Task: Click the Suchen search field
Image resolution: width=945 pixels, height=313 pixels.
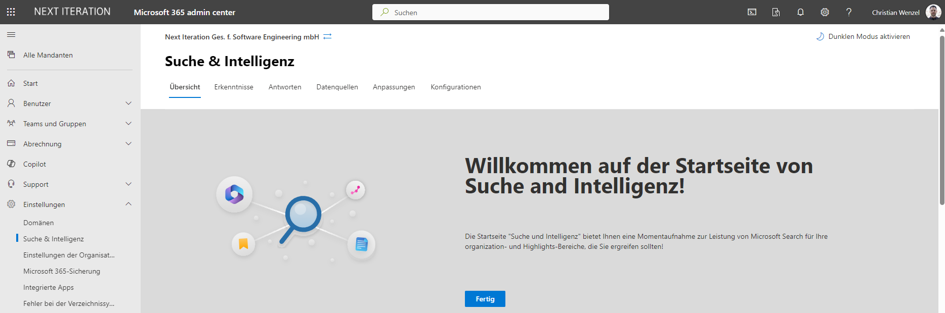Action: [491, 12]
